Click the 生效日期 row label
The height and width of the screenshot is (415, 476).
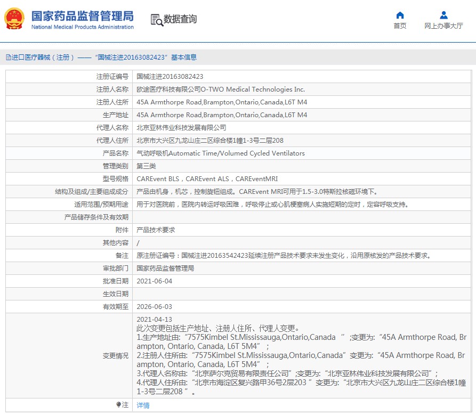116,294
